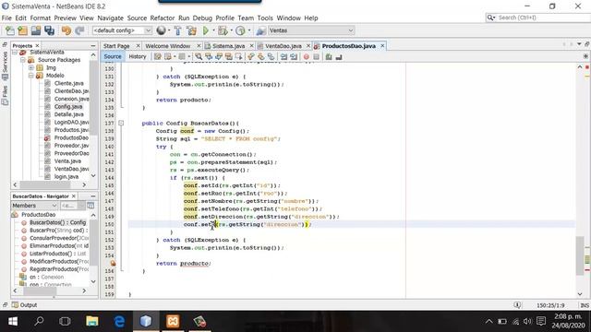
Task: Click the New File toolbar icon
Action: [10, 30]
